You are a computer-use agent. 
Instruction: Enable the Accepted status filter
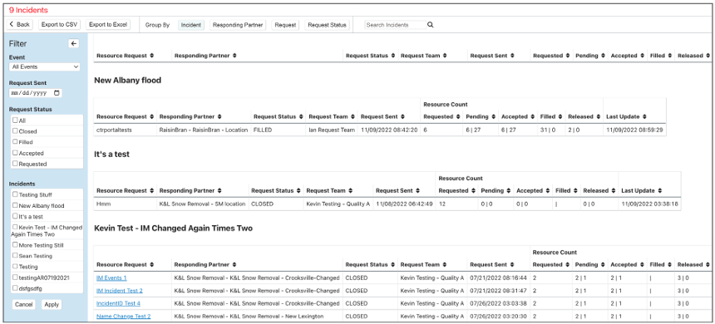point(15,153)
